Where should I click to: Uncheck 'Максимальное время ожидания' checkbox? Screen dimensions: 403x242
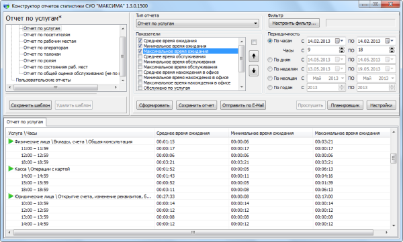point(140,51)
